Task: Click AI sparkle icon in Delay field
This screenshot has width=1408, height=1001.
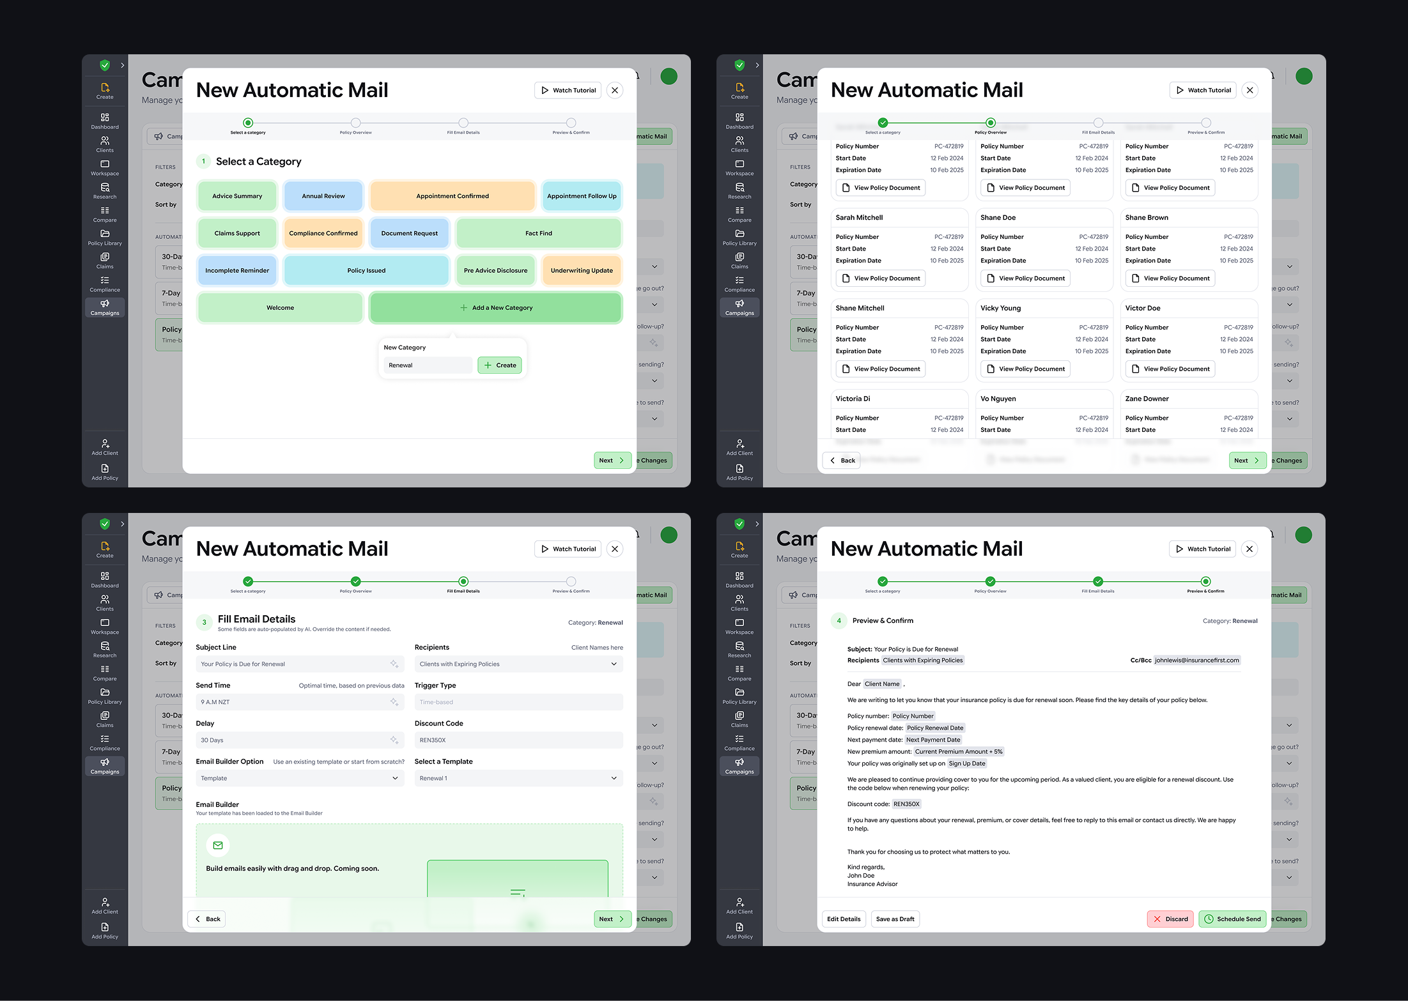Action: (394, 740)
